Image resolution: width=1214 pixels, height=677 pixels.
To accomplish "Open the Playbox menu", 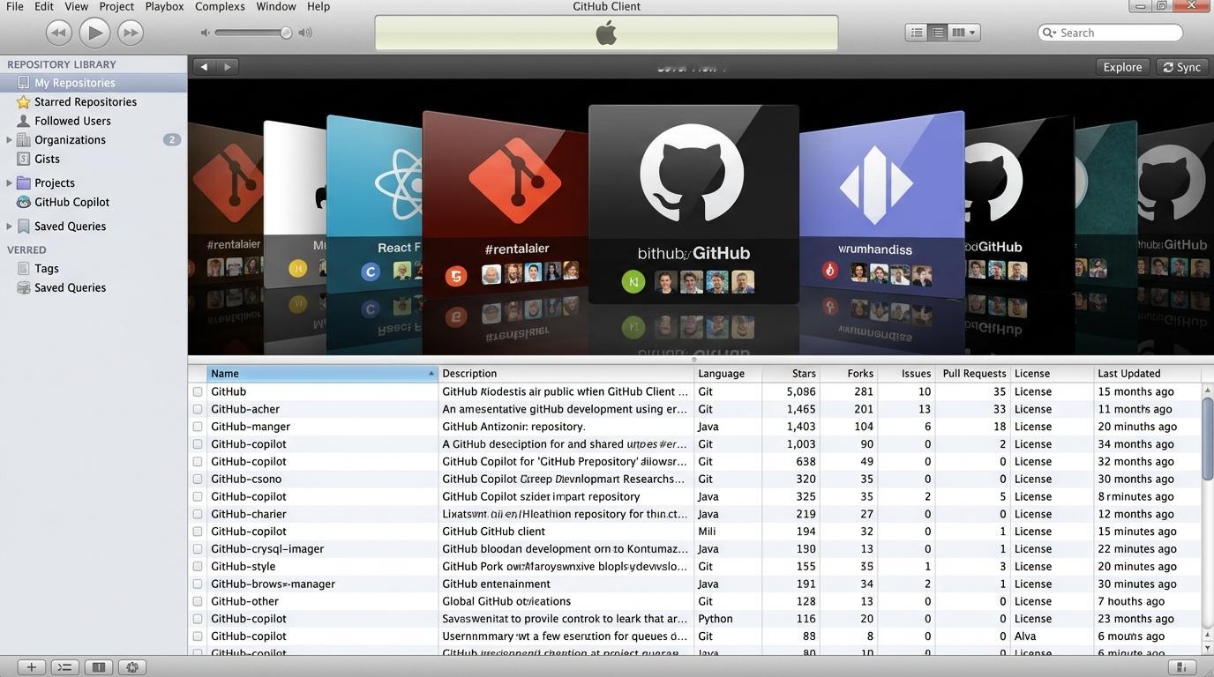I will pyautogui.click(x=165, y=6).
